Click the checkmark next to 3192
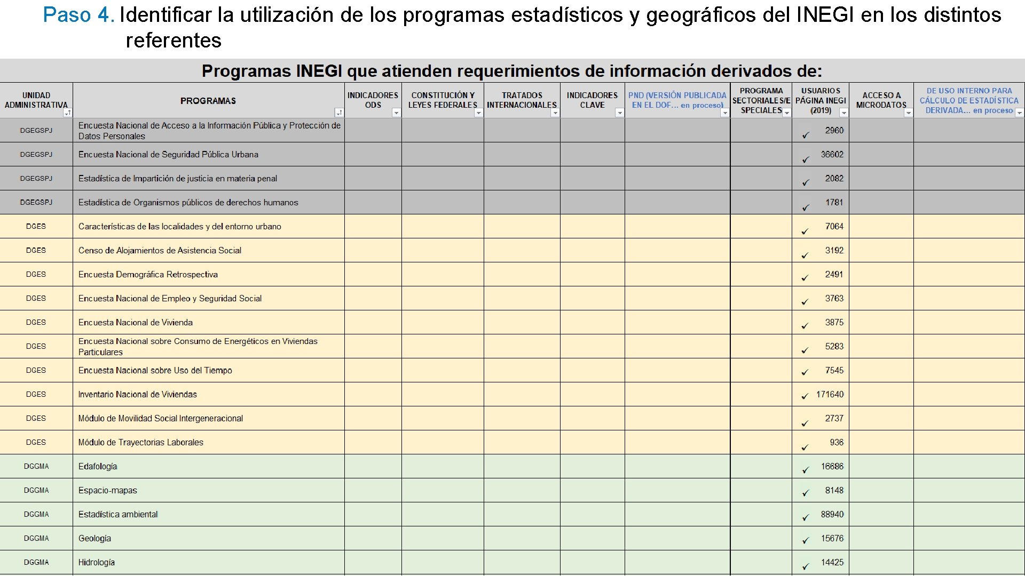1025x576 pixels. pyautogui.click(x=805, y=255)
